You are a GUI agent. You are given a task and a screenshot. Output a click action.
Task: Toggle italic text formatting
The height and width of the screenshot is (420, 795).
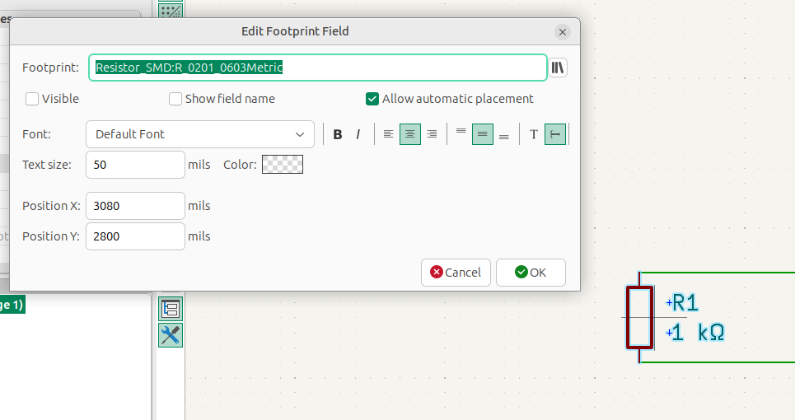pyautogui.click(x=358, y=134)
